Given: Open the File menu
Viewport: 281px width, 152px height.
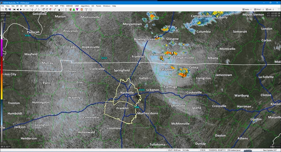Looking at the screenshot, I should click(x=2, y=6).
